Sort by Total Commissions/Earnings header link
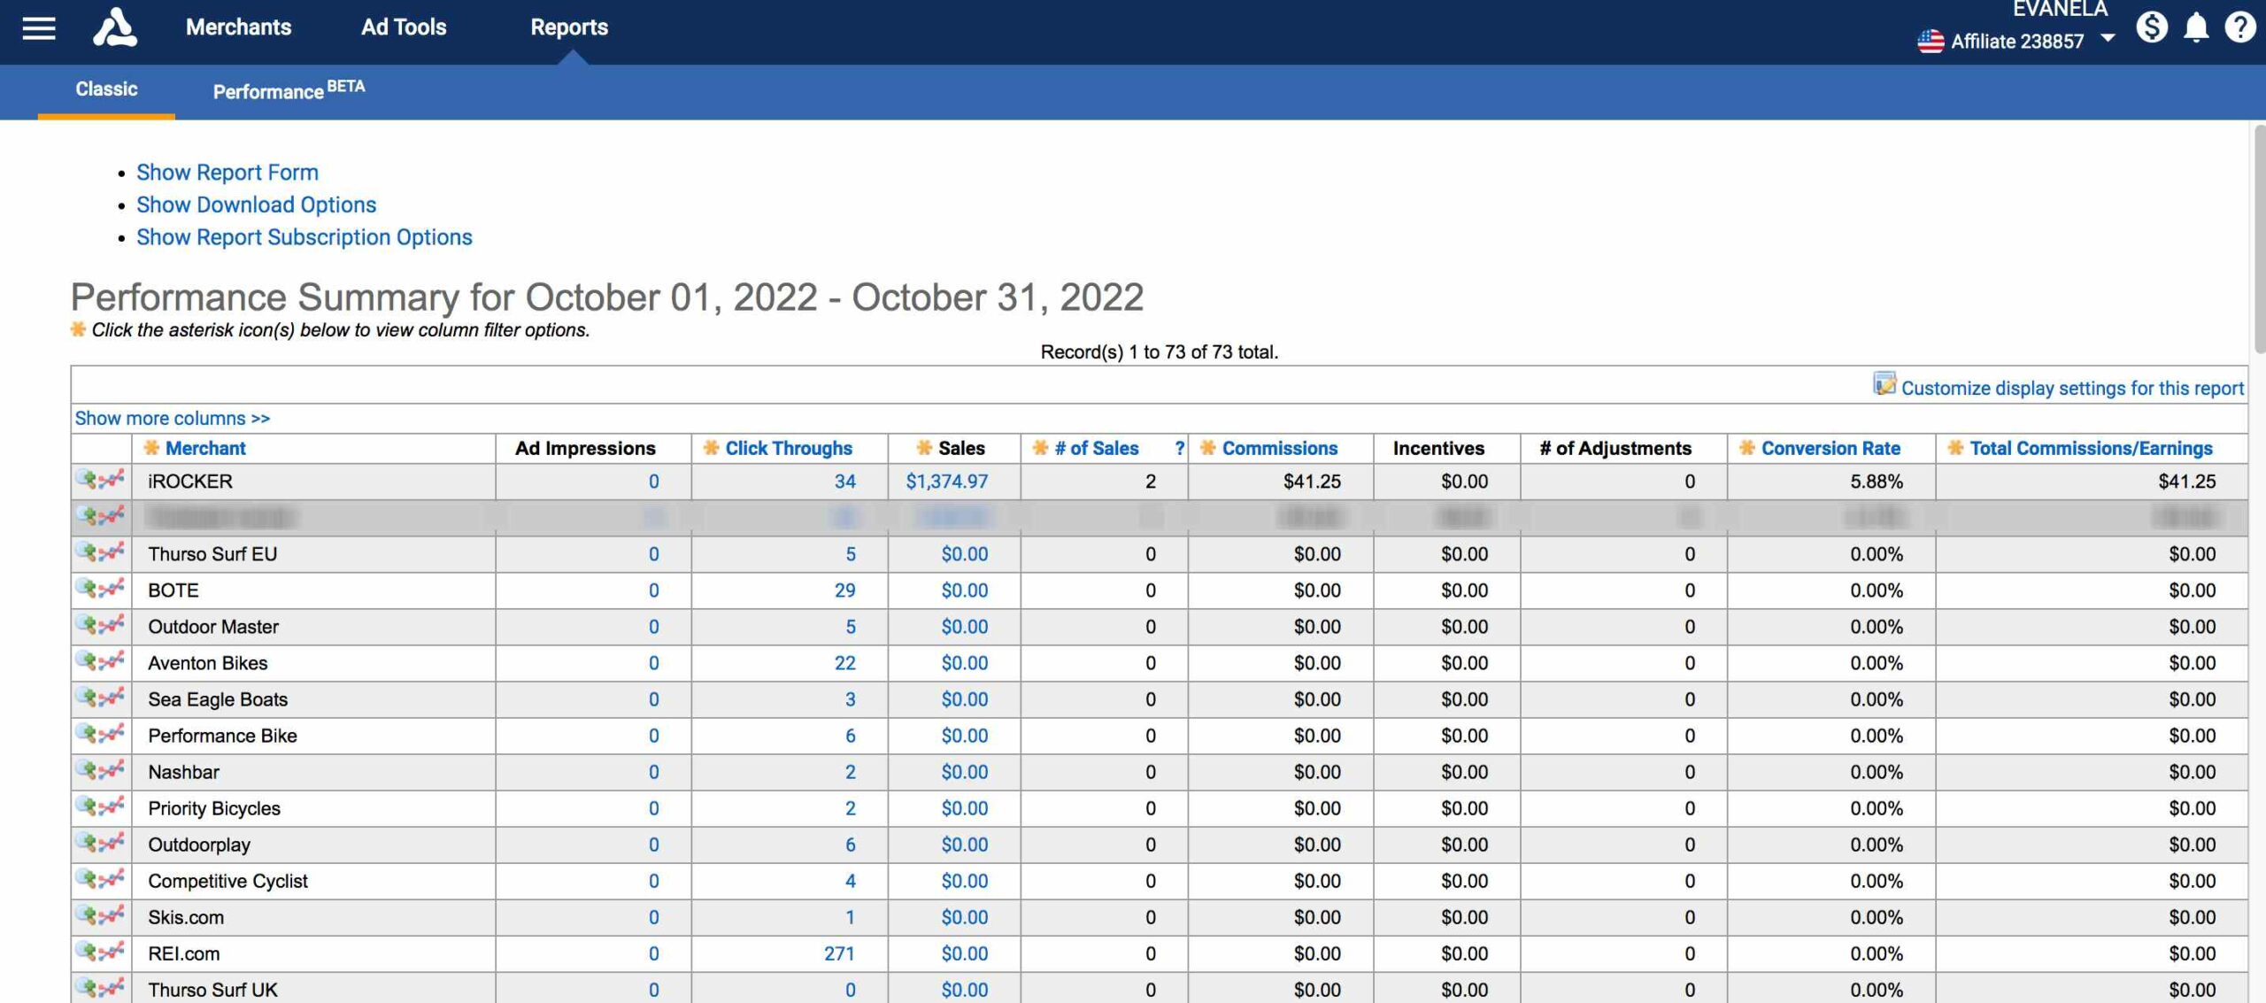 point(2091,448)
